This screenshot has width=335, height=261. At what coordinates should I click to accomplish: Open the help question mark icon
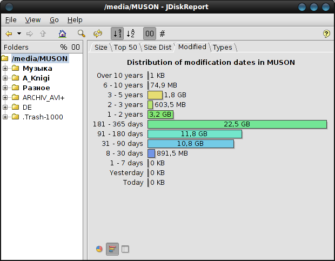(326, 34)
